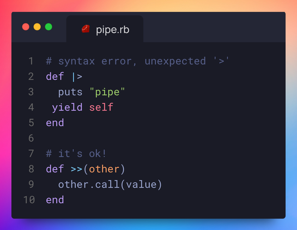
Task: Click the yellow minimize window dot
Action: [37, 27]
